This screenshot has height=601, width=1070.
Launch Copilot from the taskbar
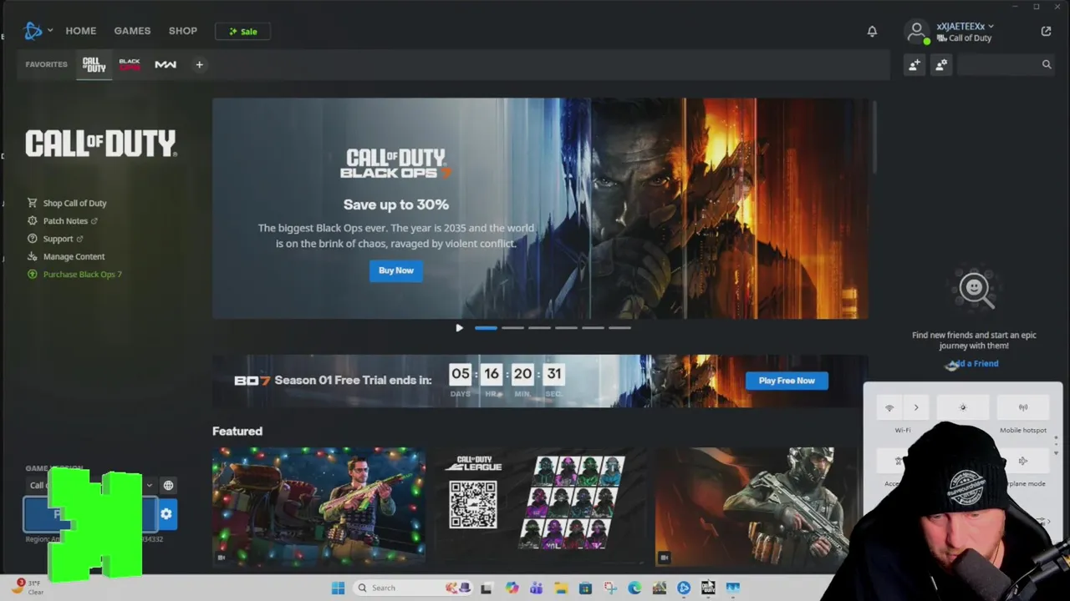click(x=512, y=588)
